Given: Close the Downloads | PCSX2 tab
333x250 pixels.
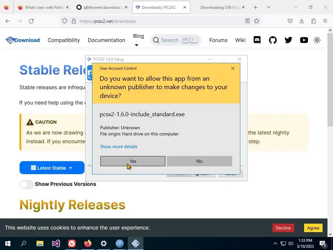Looking at the screenshot, I should [185, 7].
